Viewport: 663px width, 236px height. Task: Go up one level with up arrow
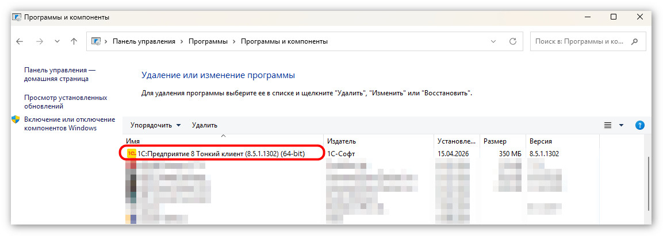click(74, 41)
